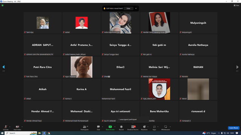Screen dimensions: 241x135
Task: Select Adriel's profile picture tile
Action: 82,23
